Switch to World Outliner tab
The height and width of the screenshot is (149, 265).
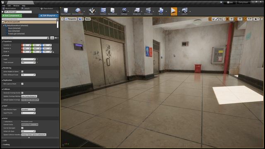click(x=10, y=8)
